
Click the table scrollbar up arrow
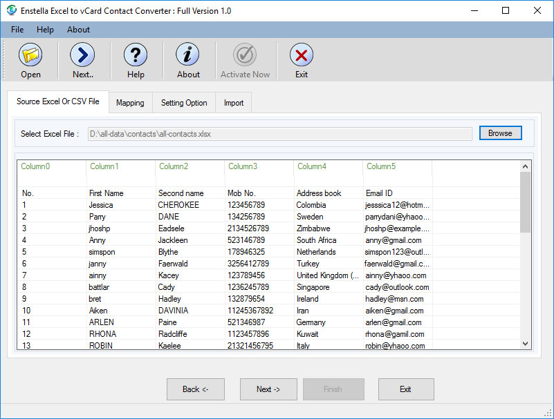point(525,166)
